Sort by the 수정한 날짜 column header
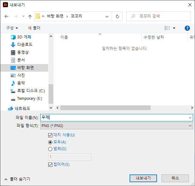 pyautogui.click(x=154, y=37)
